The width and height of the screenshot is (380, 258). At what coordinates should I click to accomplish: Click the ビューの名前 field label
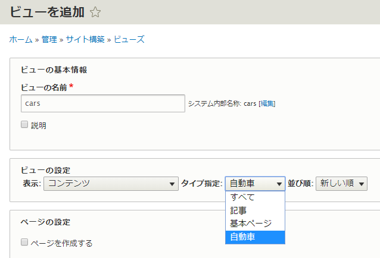point(43,87)
